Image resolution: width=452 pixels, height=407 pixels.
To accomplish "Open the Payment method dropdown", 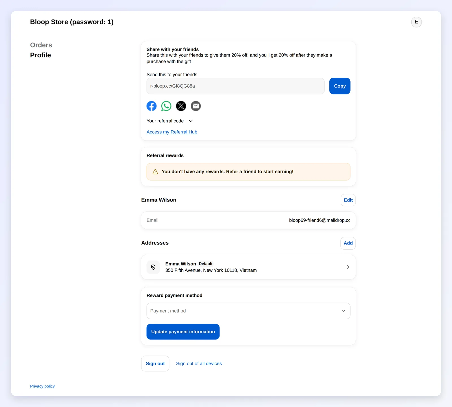I will point(248,311).
